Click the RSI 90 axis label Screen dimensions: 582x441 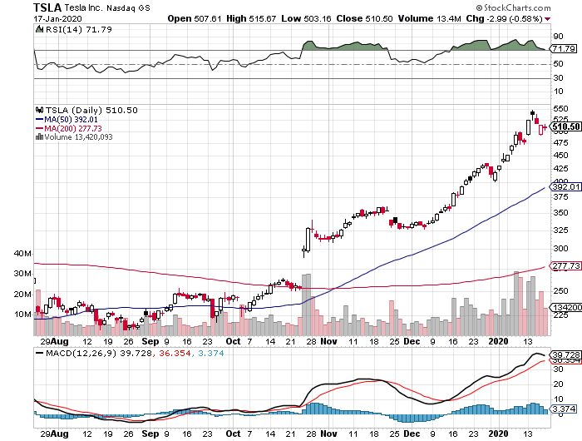[x=558, y=37]
